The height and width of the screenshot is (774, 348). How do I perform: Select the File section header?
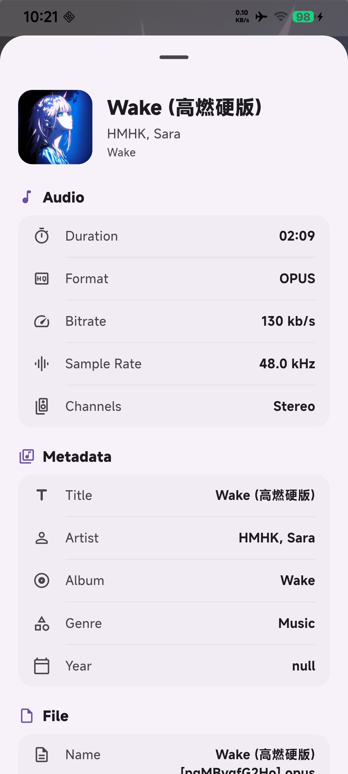pyautogui.click(x=44, y=716)
